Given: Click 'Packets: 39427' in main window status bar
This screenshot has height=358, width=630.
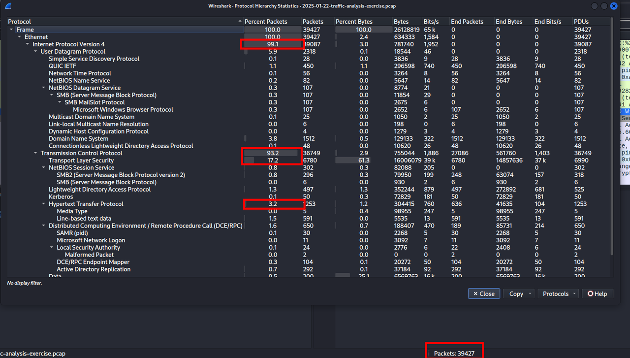Looking at the screenshot, I should [454, 354].
